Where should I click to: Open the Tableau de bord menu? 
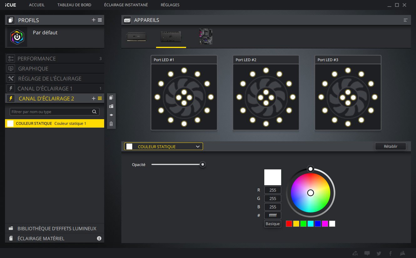click(x=74, y=5)
